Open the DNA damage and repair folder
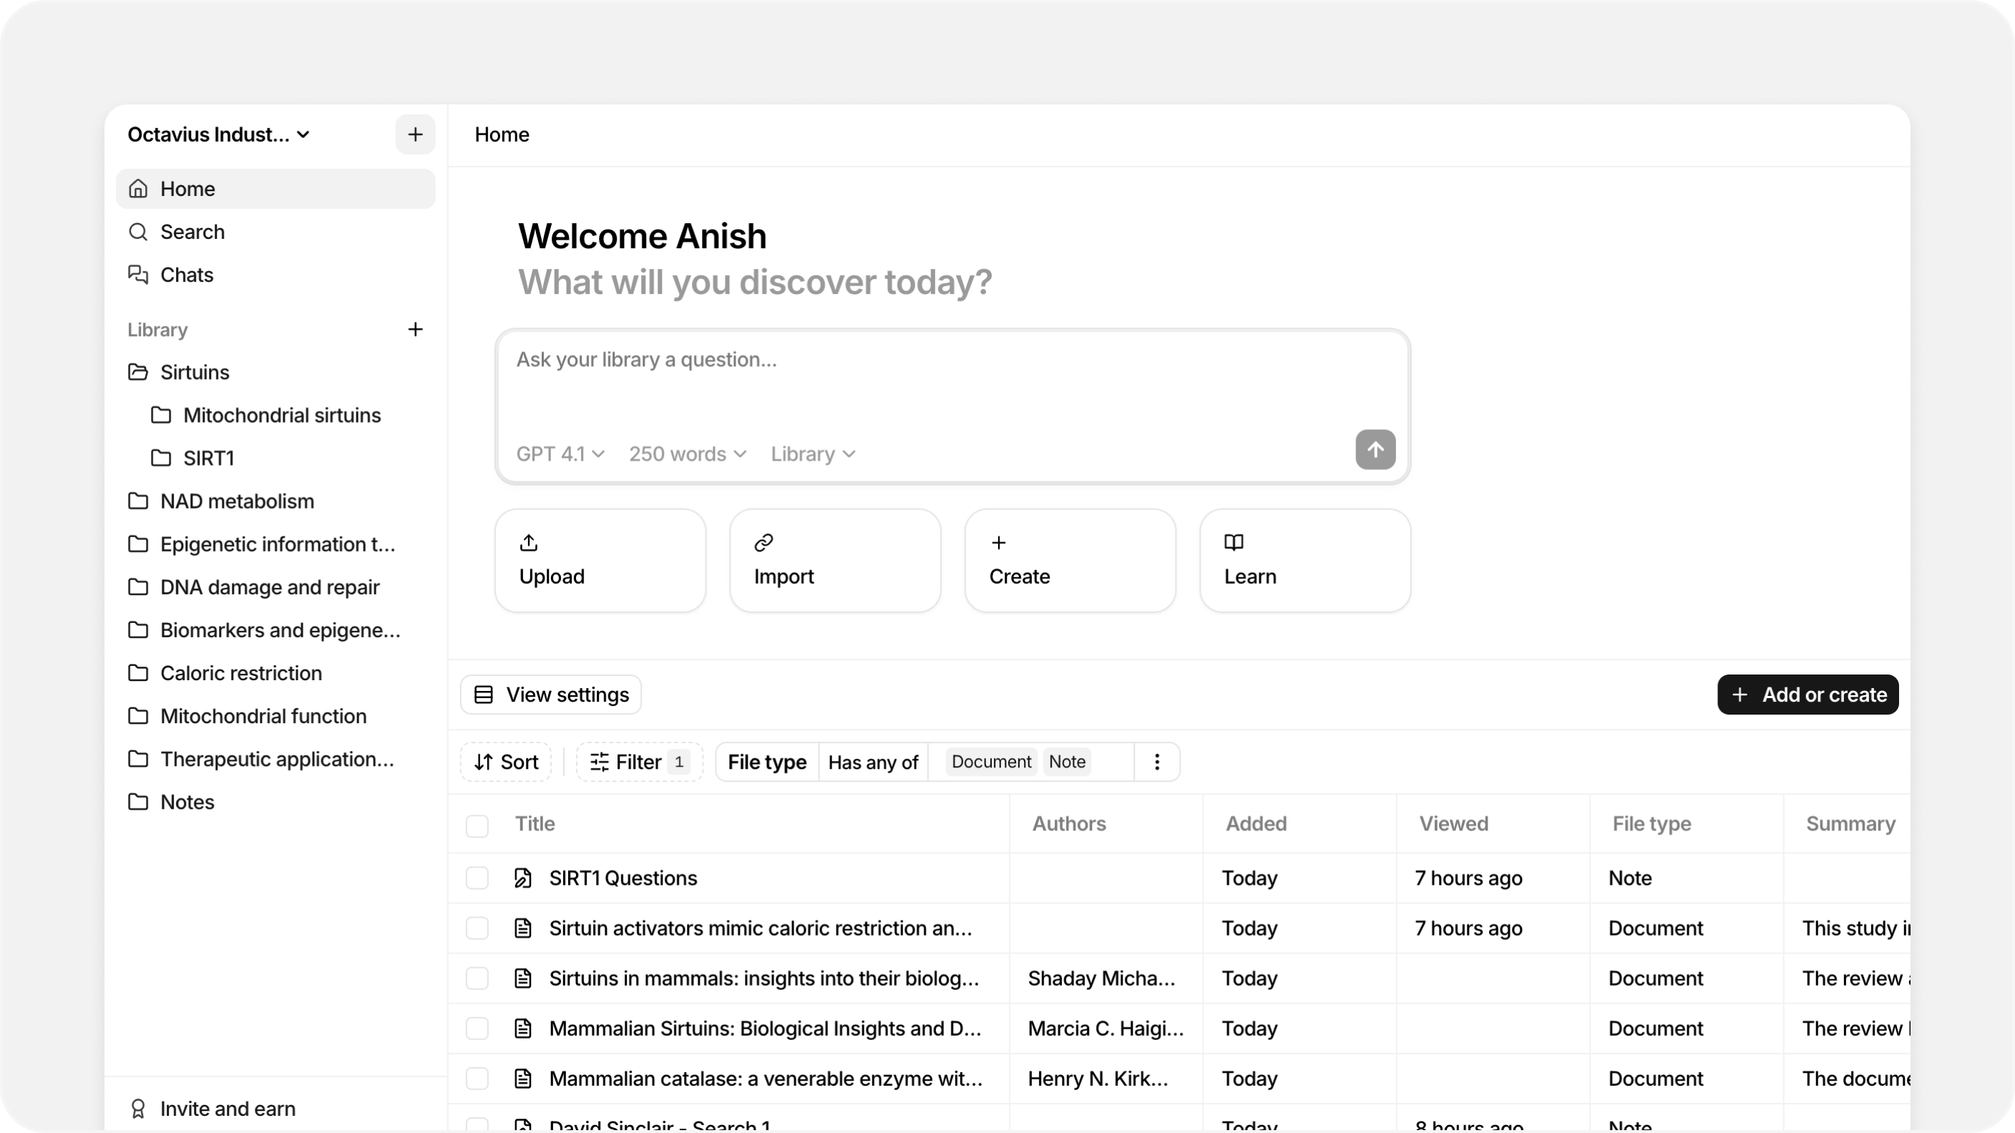This screenshot has width=2015, height=1133. (275, 587)
